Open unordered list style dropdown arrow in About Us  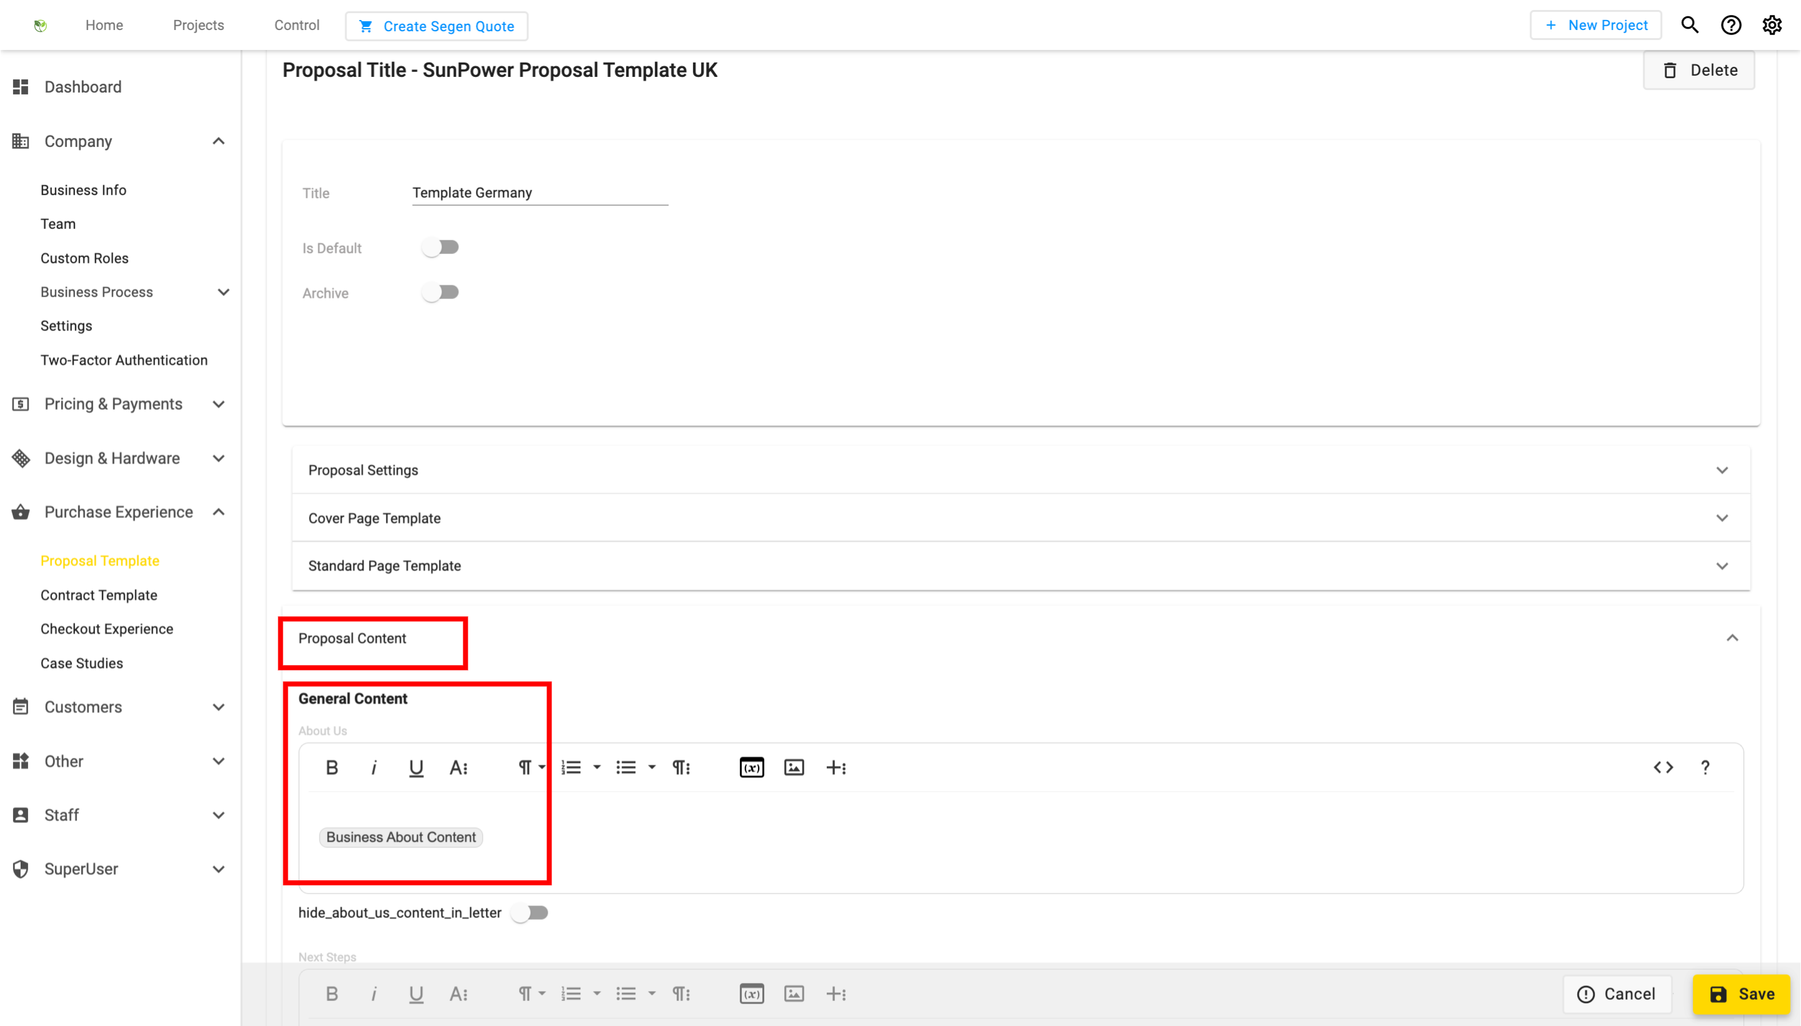[x=652, y=768]
